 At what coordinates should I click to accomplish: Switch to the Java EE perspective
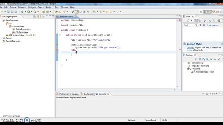(217, 12)
